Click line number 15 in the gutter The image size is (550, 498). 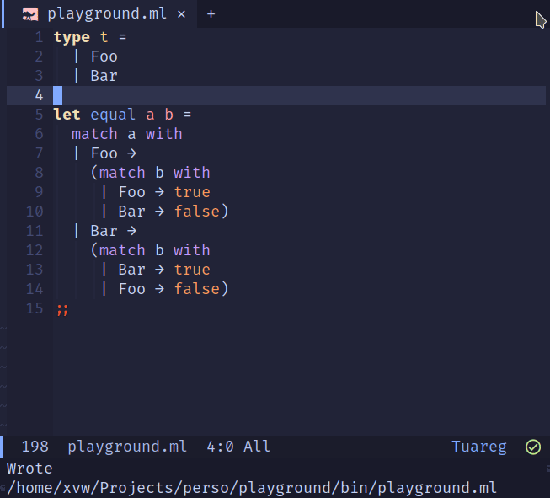pos(35,308)
